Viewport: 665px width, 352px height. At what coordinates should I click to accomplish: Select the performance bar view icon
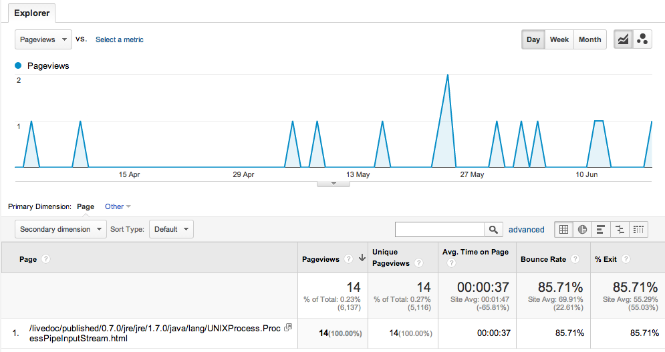pos(601,230)
